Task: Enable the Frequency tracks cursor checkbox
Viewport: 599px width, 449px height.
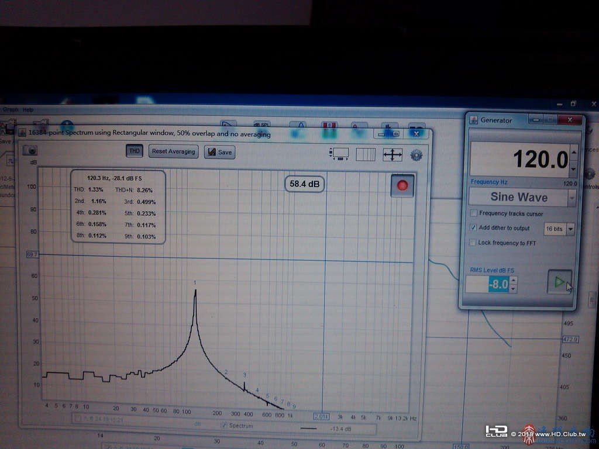Action: 474,213
